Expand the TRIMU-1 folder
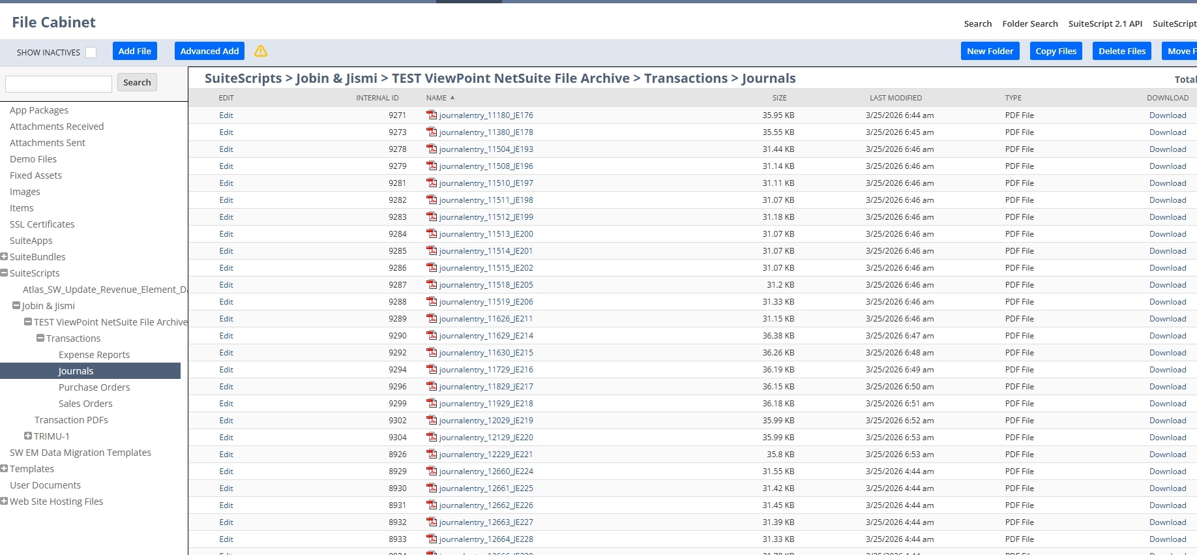 tap(28, 436)
